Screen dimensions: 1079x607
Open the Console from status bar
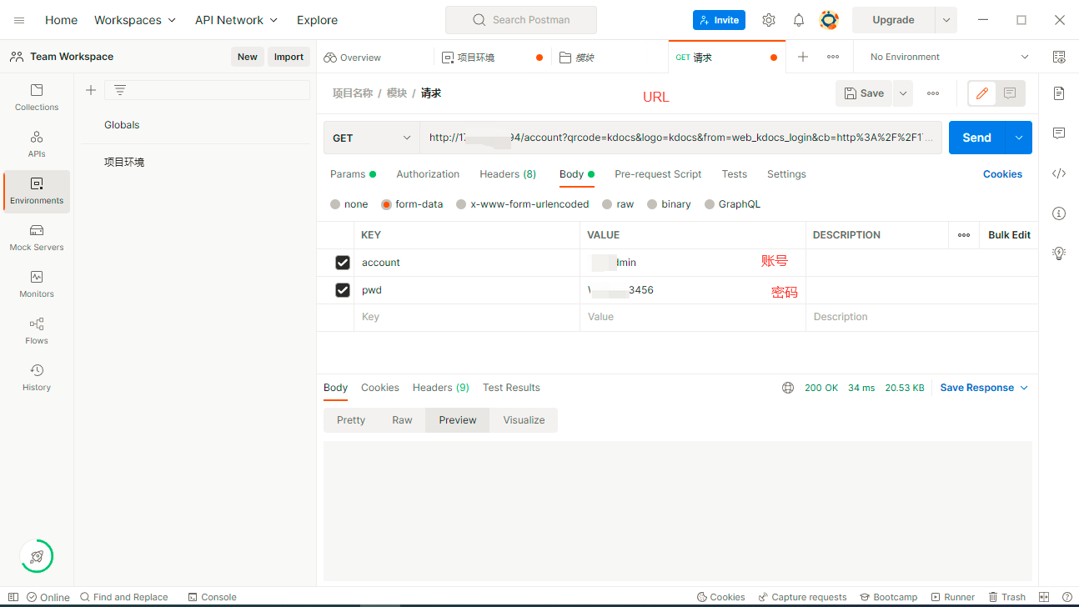(213, 597)
